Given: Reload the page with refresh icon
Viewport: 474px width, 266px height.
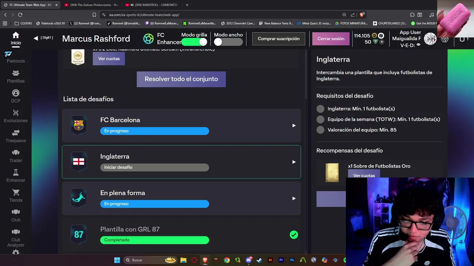Looking at the screenshot, I should coord(20,15).
